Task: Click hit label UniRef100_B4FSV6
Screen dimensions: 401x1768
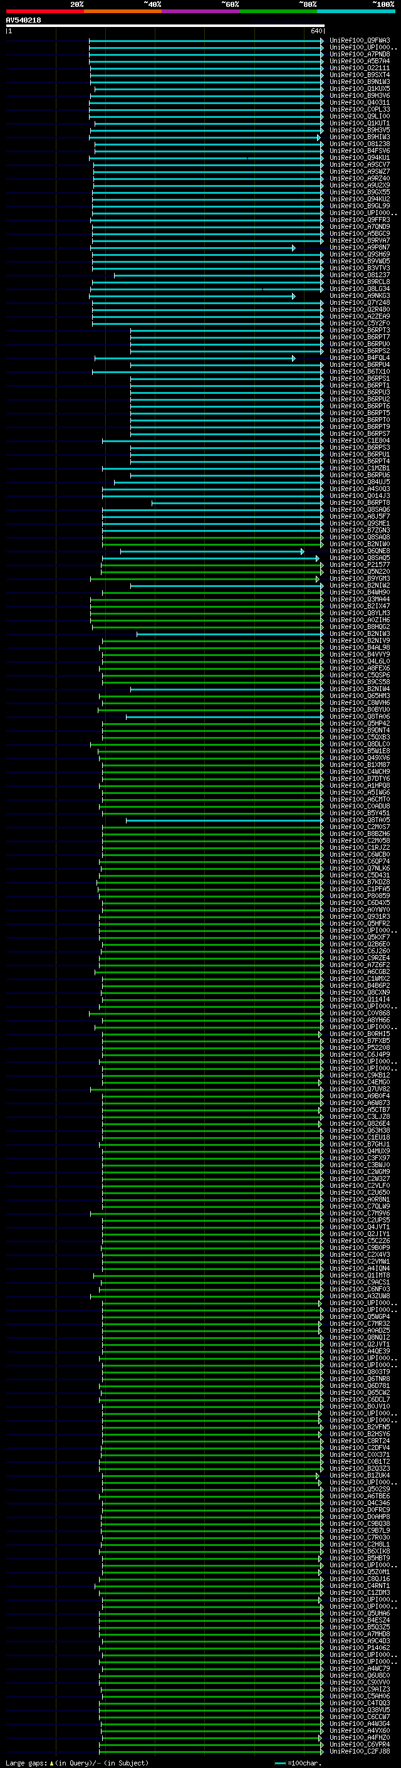Action: [x=359, y=151]
